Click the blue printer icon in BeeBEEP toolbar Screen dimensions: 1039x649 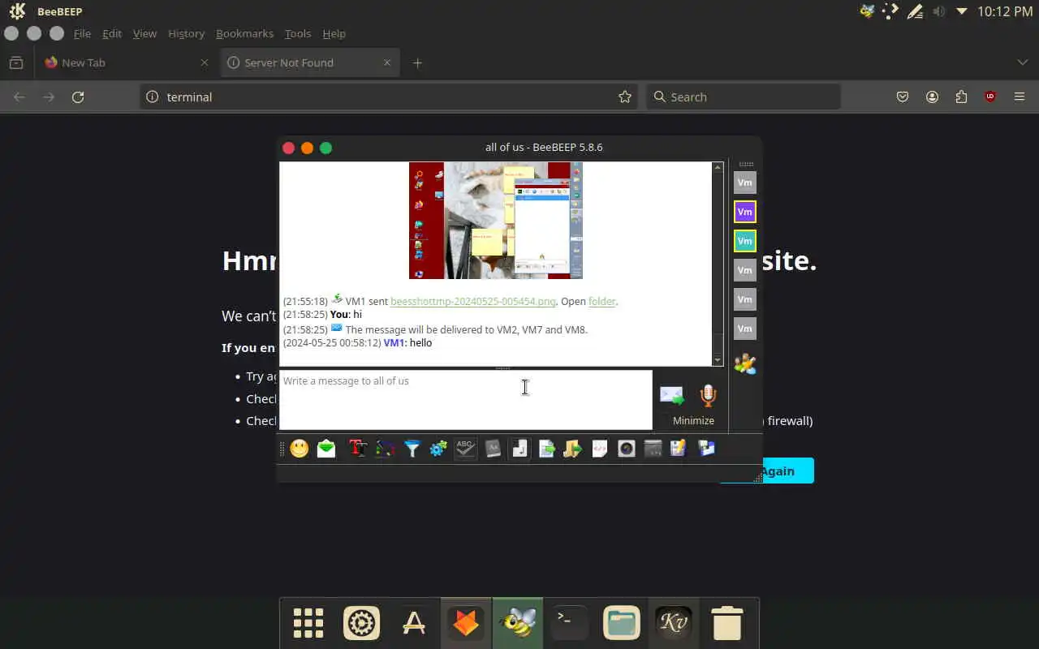[706, 448]
